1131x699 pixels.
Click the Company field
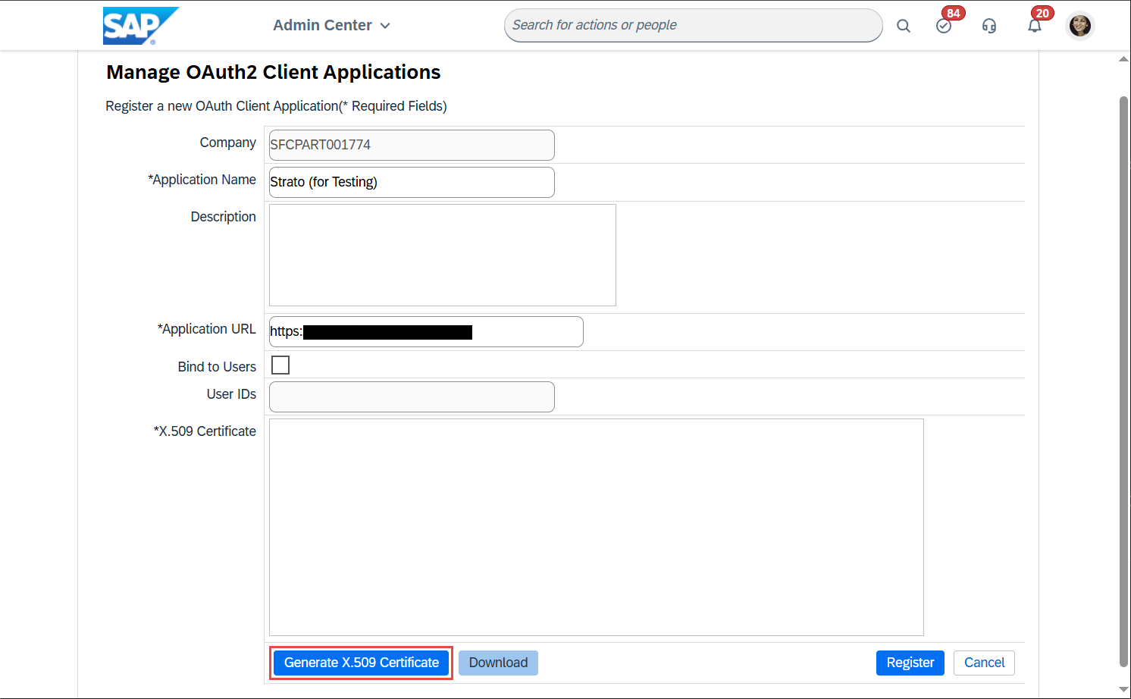click(412, 146)
